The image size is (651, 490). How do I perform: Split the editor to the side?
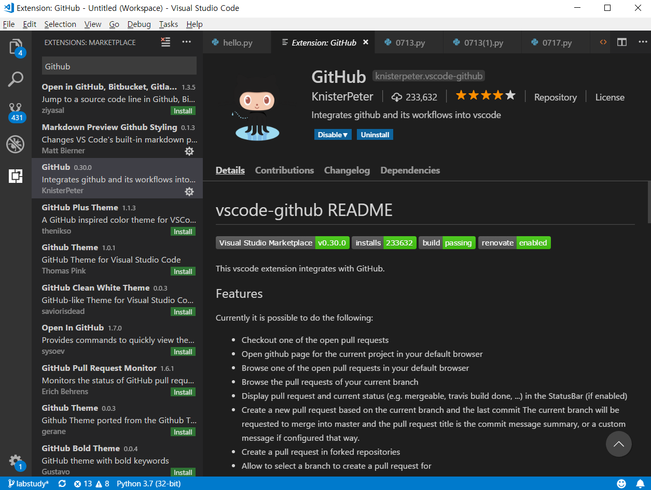[622, 42]
